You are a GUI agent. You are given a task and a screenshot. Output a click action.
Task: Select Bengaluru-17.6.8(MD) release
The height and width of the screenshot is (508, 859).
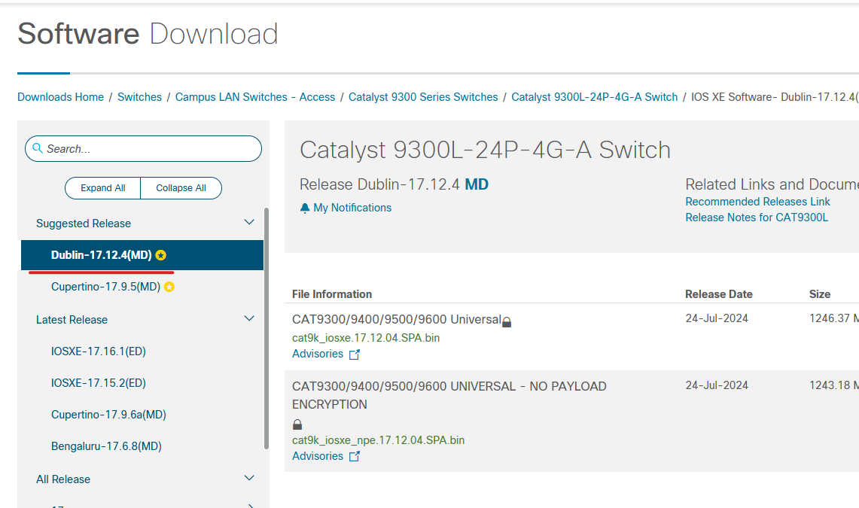tap(106, 447)
